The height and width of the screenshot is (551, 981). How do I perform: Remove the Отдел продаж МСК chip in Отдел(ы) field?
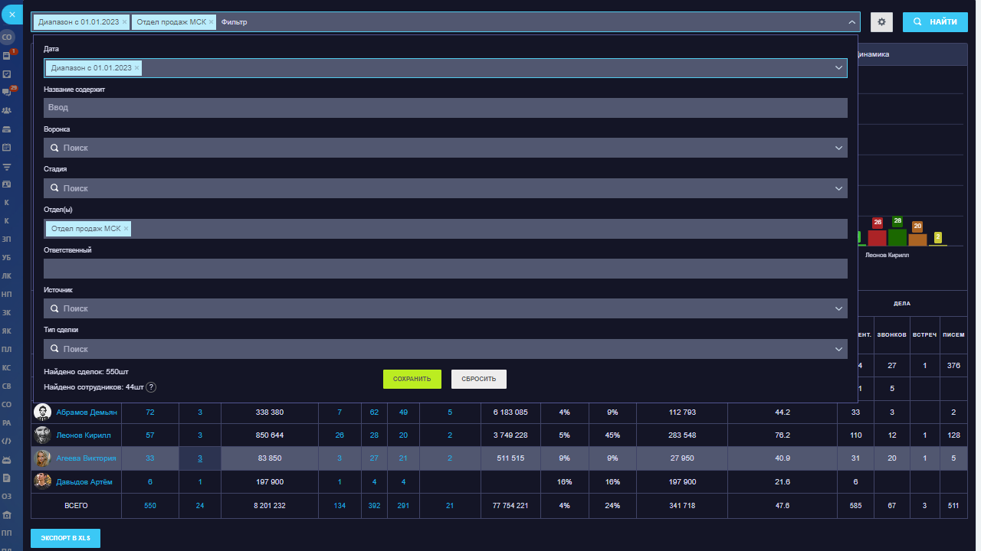click(126, 229)
